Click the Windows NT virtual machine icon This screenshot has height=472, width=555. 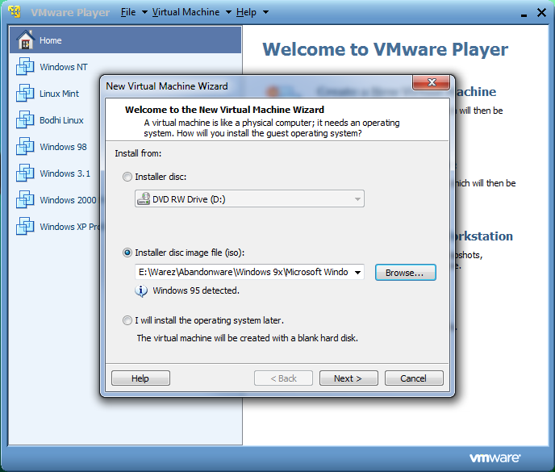coord(25,67)
